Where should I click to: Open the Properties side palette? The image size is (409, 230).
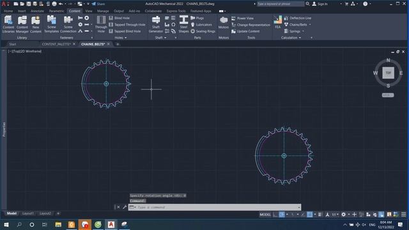[x=4, y=129]
